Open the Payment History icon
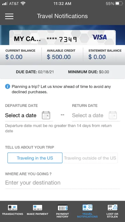 click(62, 208)
